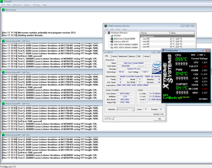This screenshot has height=168, width=212.
Task: Open the Window menu in Prime95
Action: [37, 5]
